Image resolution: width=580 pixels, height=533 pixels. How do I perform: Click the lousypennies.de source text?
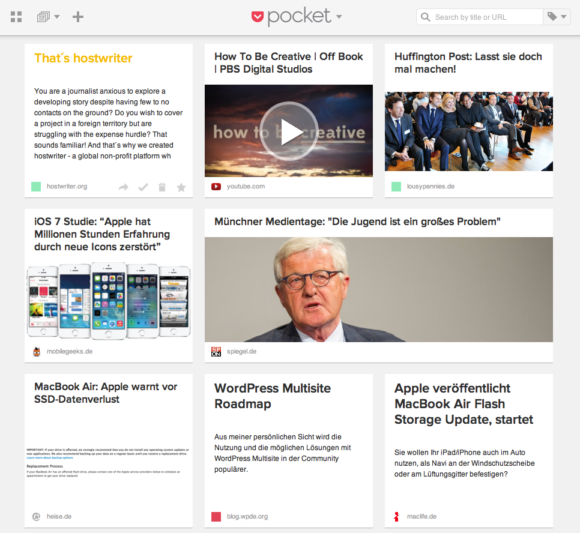[430, 187]
